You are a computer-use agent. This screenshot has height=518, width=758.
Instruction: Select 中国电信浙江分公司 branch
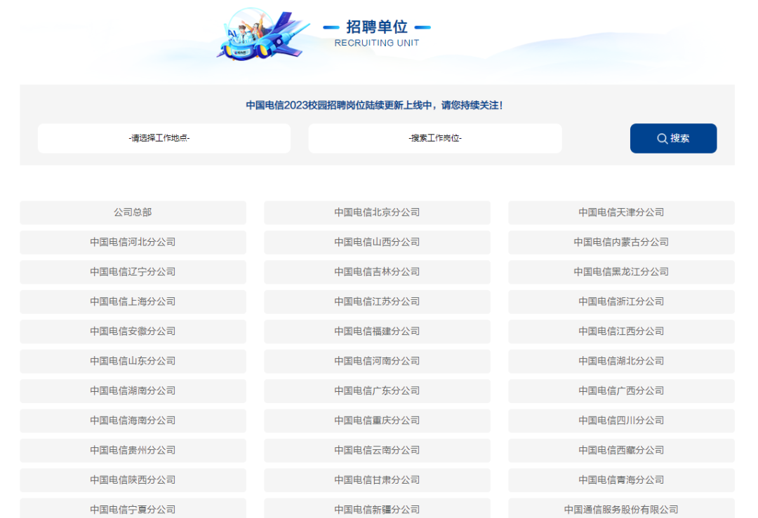(621, 301)
